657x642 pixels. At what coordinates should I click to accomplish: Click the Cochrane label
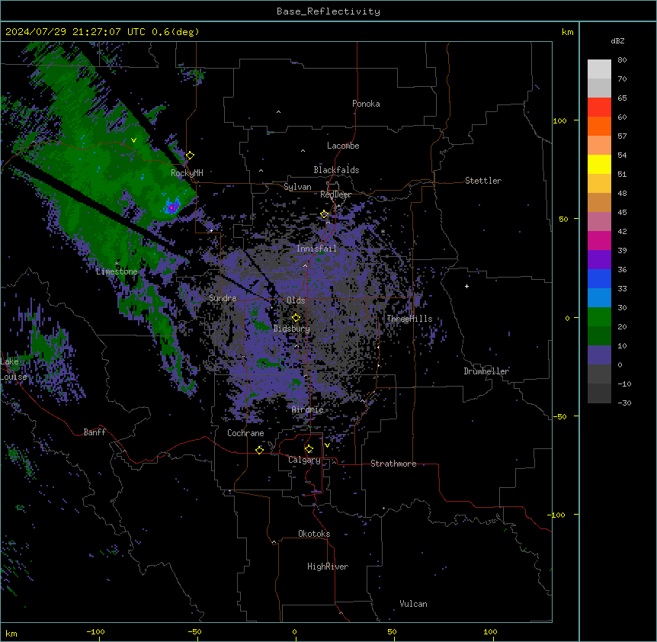click(245, 433)
